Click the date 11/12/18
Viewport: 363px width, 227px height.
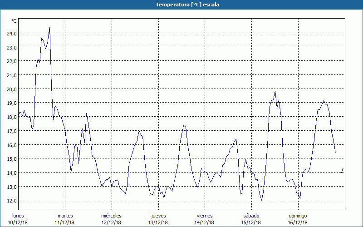[64, 222]
